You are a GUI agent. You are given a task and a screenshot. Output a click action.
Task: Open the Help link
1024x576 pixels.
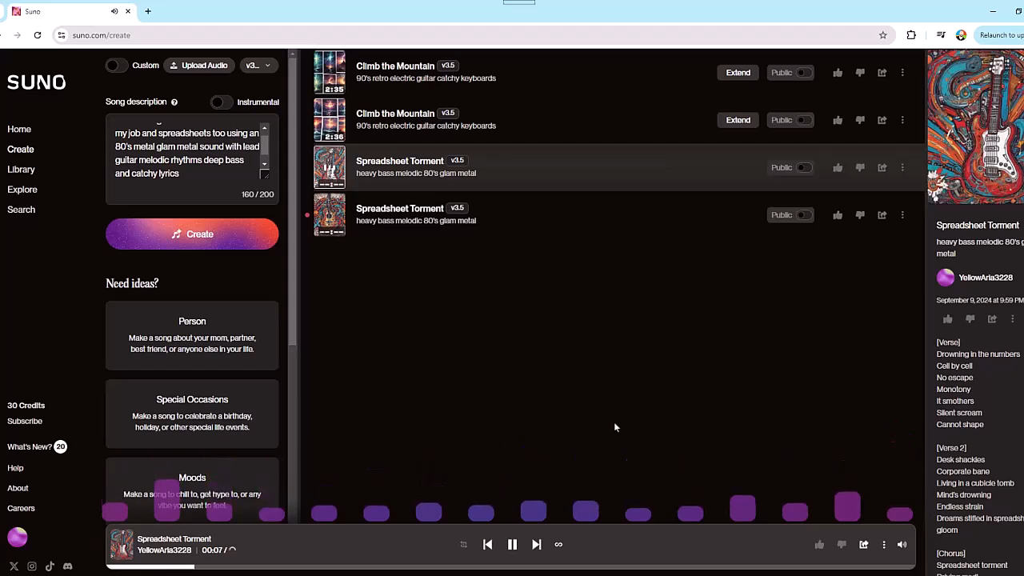click(x=15, y=468)
